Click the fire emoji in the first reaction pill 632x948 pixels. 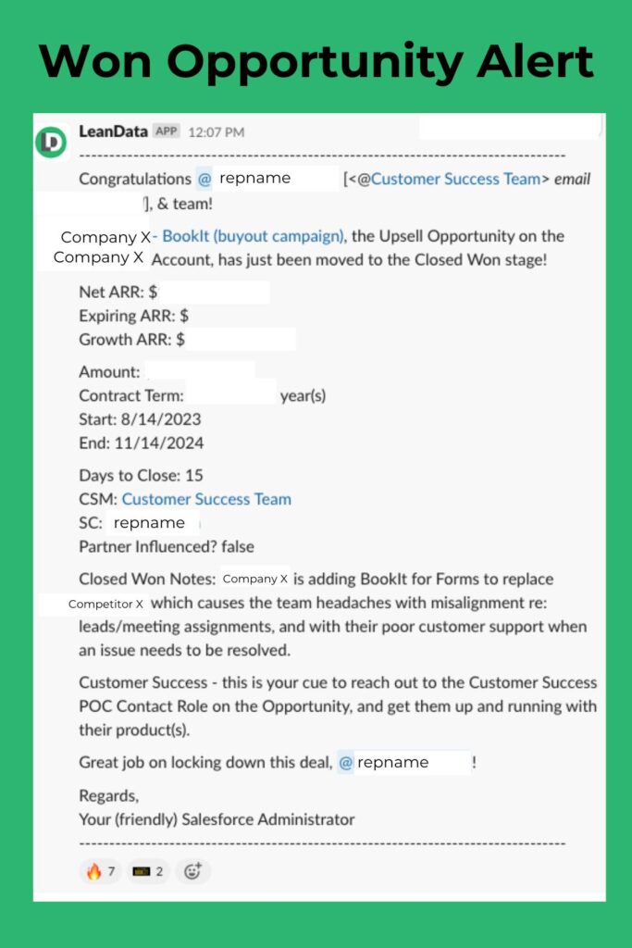pyautogui.click(x=91, y=870)
